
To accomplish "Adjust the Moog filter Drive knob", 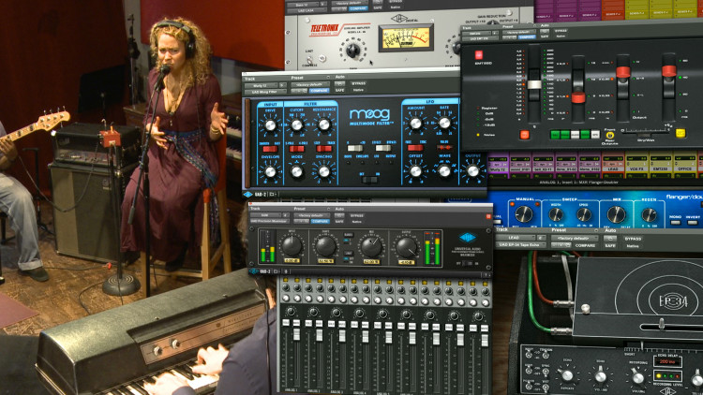I will click(x=270, y=125).
